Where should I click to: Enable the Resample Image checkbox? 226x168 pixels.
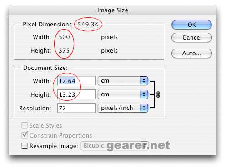point(25,146)
